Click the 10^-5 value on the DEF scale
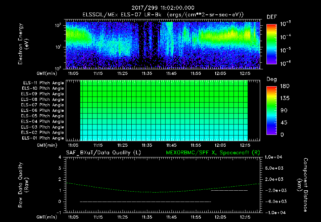Image resolution: width=321 pixels, height=222 pixels. (x=285, y=50)
